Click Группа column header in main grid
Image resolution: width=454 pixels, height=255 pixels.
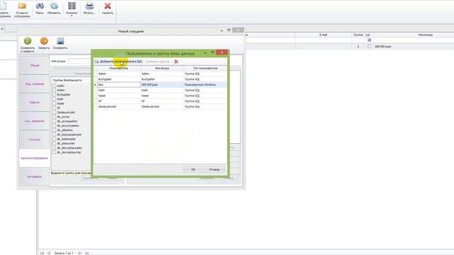[x=358, y=35]
